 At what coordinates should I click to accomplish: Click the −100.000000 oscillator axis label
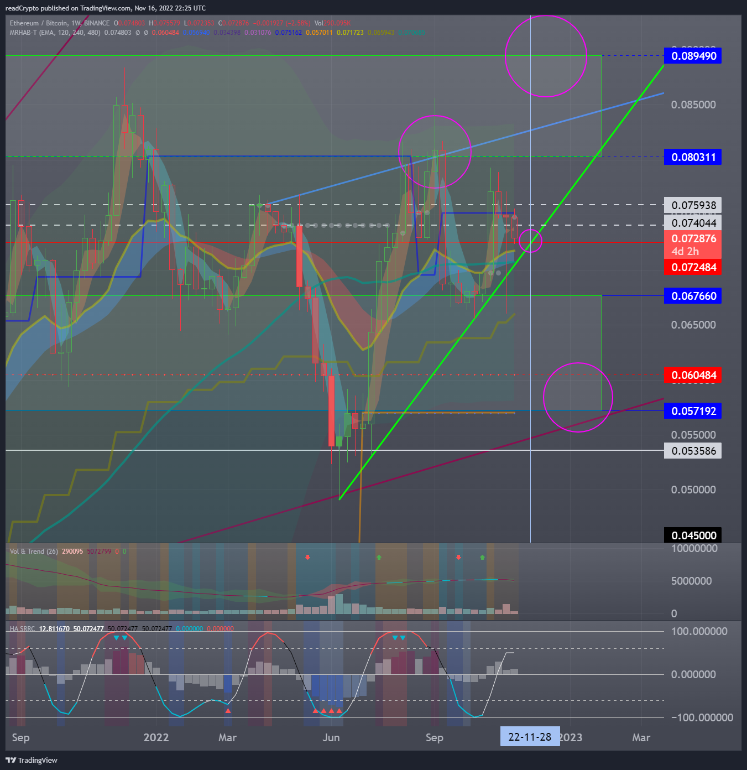coord(702,717)
